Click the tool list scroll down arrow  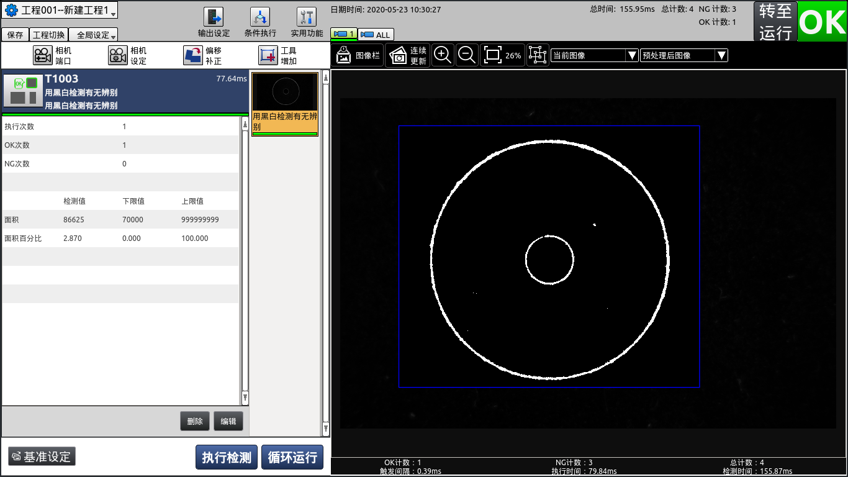(x=326, y=428)
